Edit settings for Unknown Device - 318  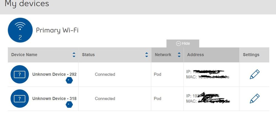pyautogui.click(x=254, y=99)
